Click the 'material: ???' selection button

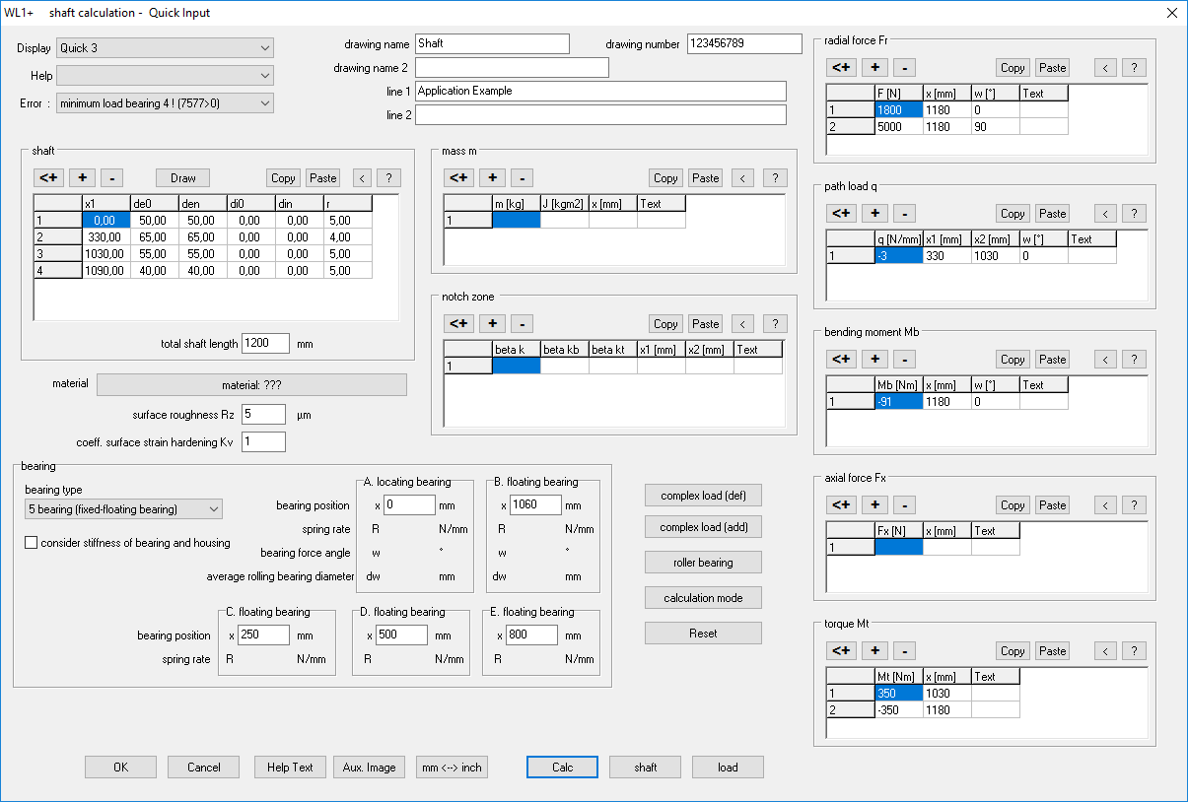(x=251, y=384)
